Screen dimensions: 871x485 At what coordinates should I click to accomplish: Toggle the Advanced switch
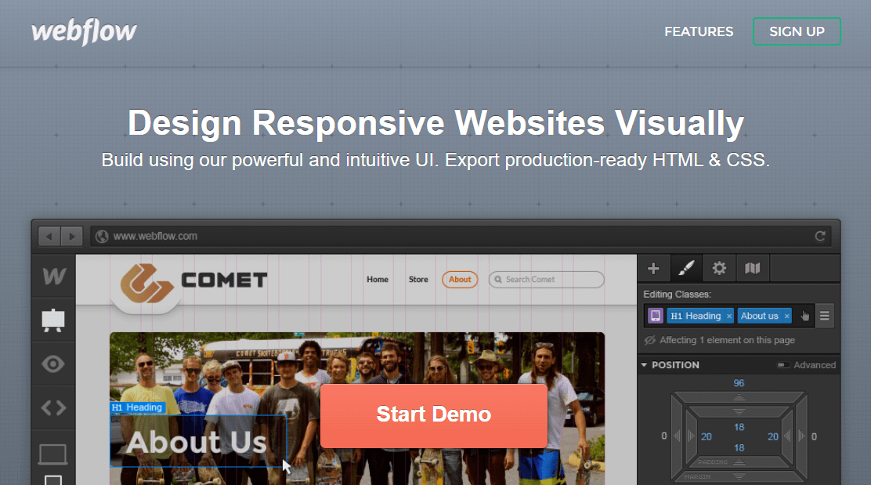[783, 365]
